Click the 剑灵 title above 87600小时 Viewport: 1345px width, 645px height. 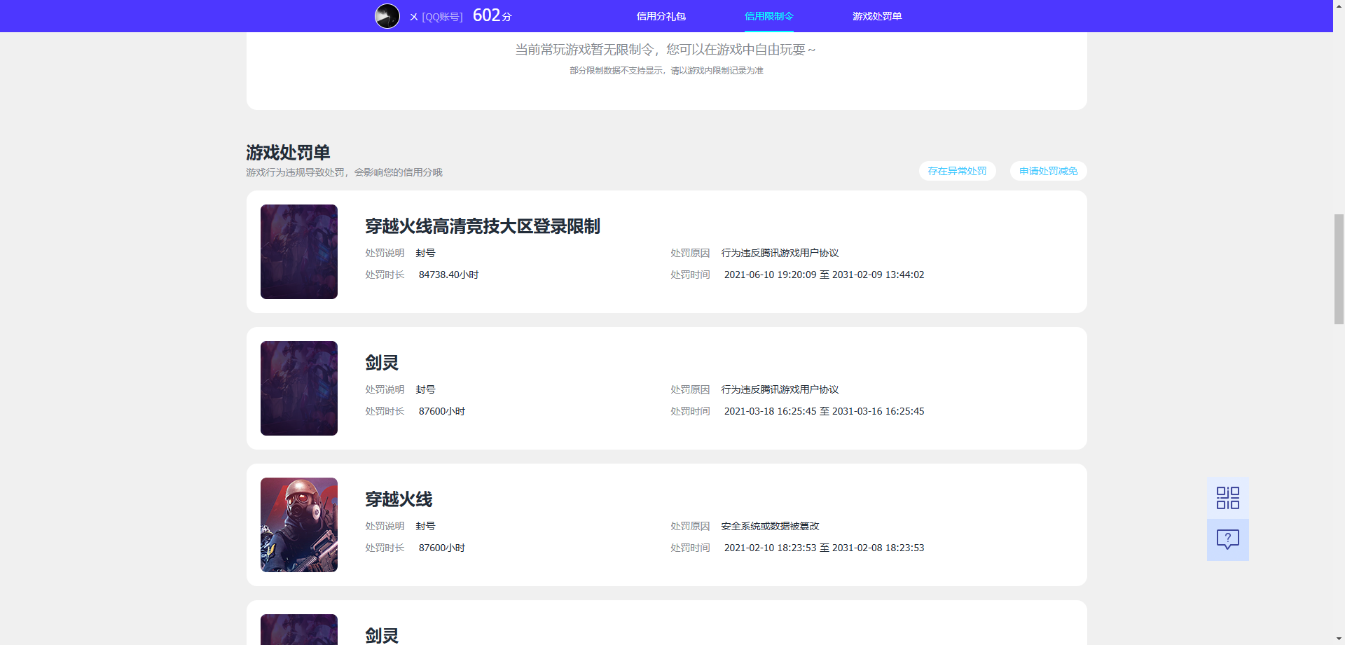[382, 363]
